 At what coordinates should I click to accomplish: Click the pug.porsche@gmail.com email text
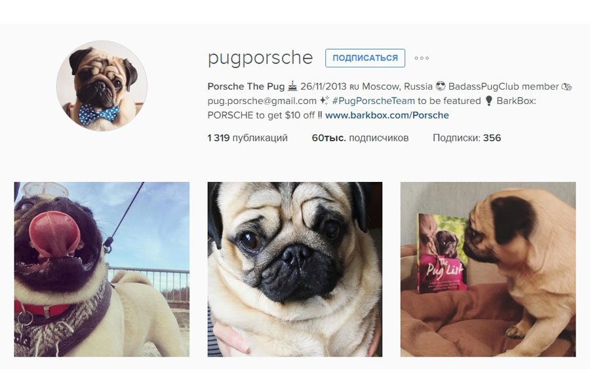(x=262, y=101)
